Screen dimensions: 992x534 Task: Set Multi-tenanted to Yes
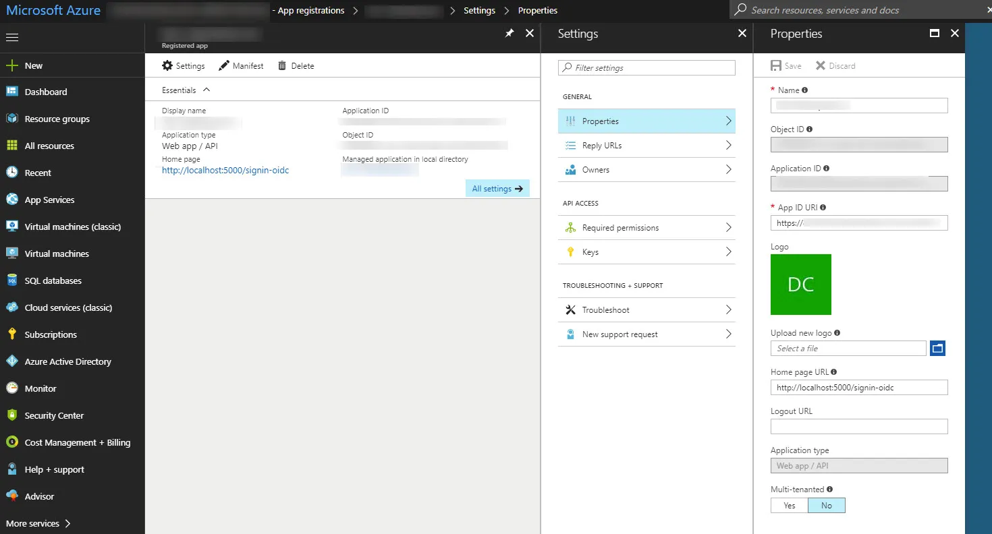(790, 506)
